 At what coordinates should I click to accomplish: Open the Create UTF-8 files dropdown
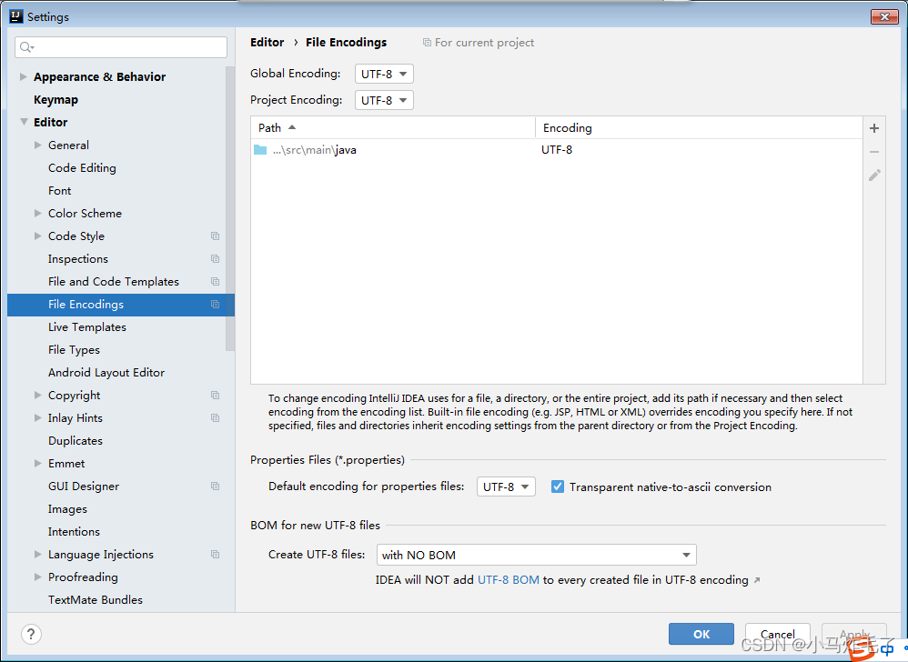(536, 555)
